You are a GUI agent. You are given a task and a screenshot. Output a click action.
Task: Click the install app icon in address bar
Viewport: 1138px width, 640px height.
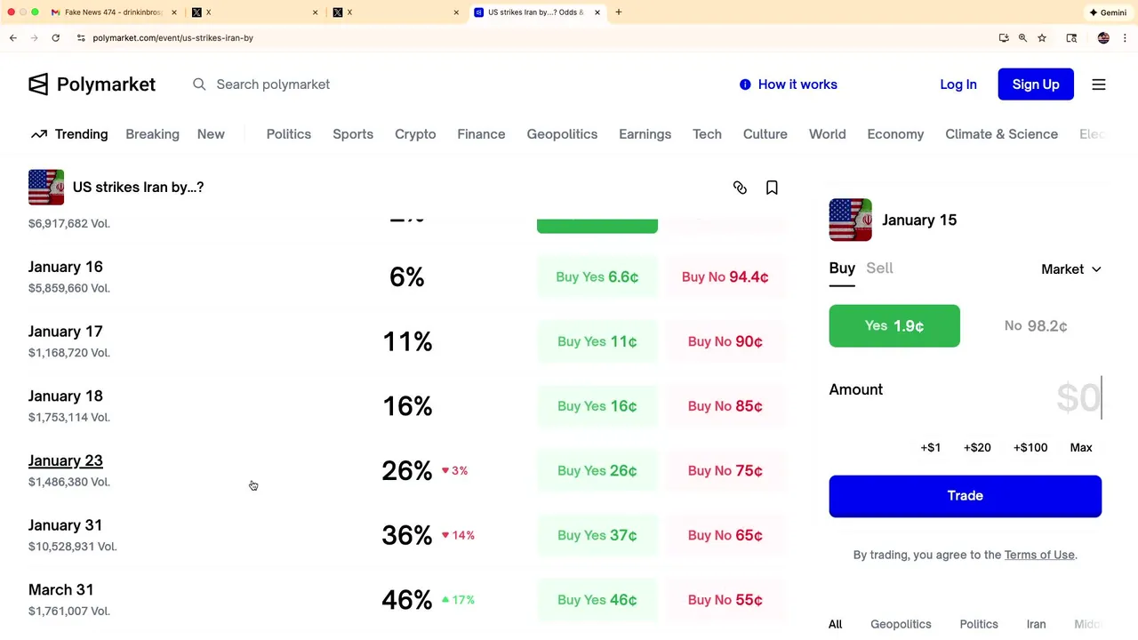pyautogui.click(x=1004, y=38)
